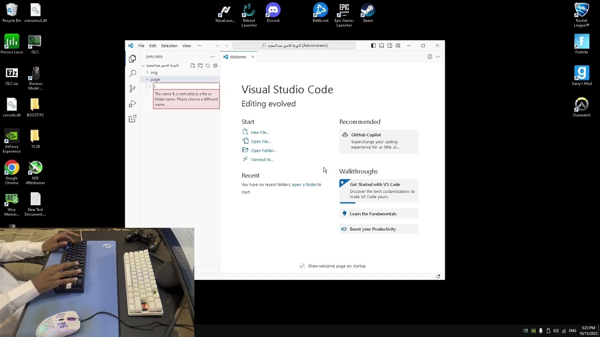
Task: Split the editor to the right
Action: (429, 57)
